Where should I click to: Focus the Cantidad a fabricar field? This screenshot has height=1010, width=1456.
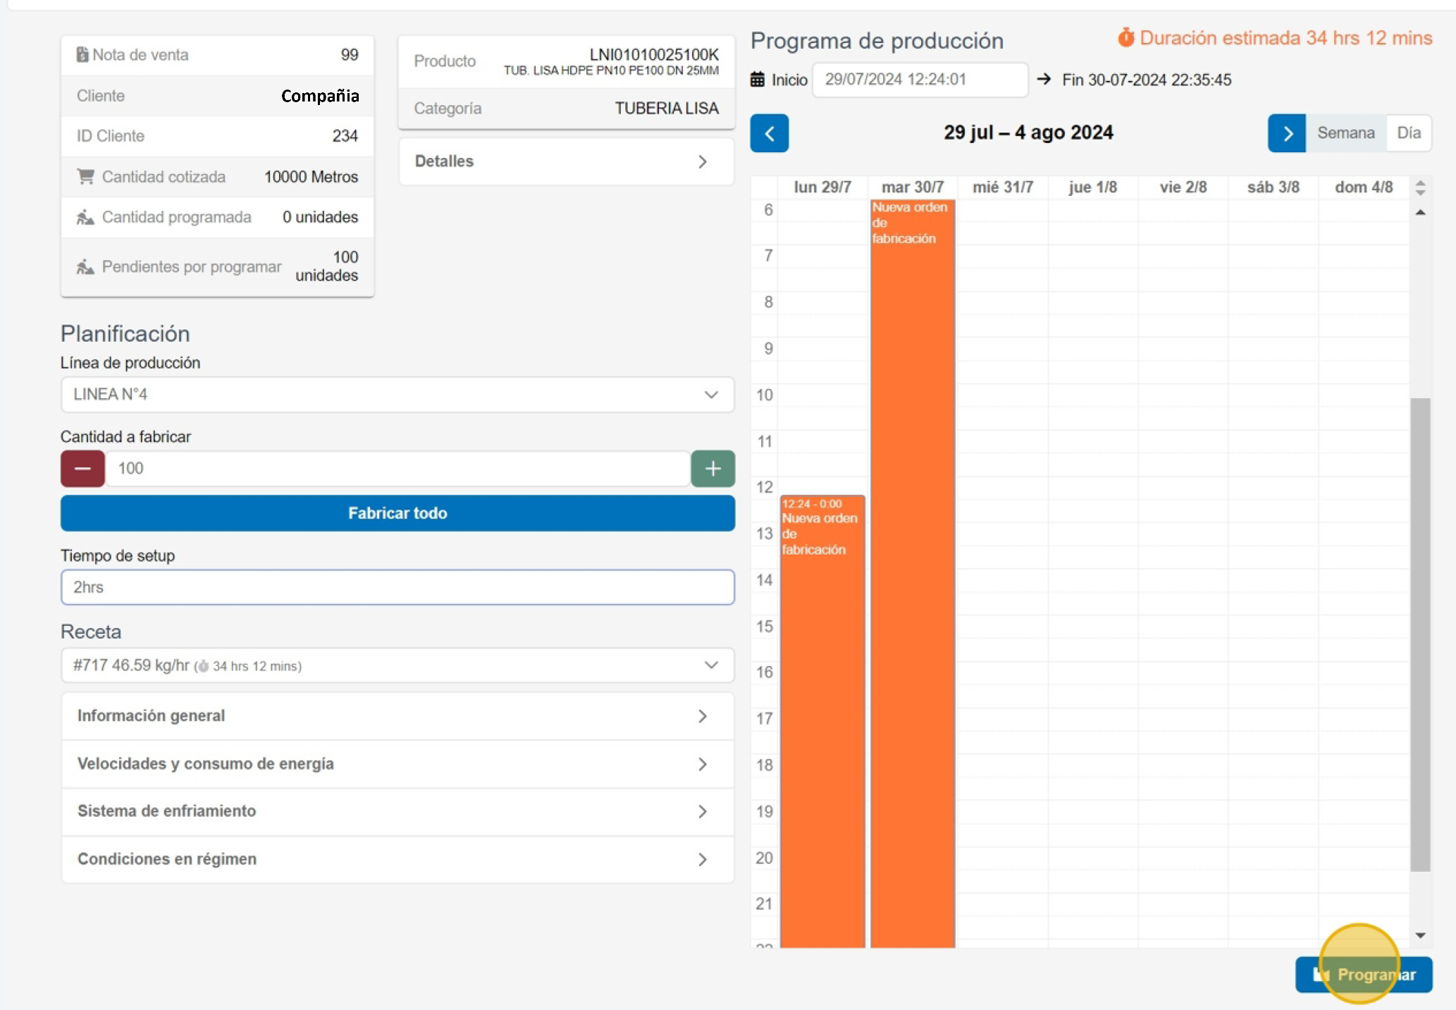397,469
